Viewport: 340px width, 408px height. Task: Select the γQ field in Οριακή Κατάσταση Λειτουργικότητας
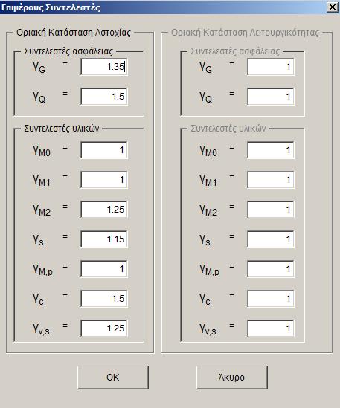(271, 97)
